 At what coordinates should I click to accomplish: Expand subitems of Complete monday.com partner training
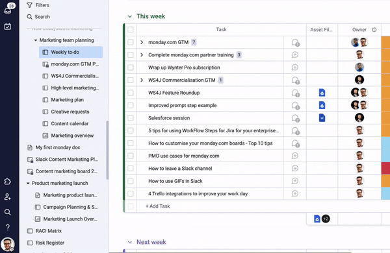tap(142, 55)
